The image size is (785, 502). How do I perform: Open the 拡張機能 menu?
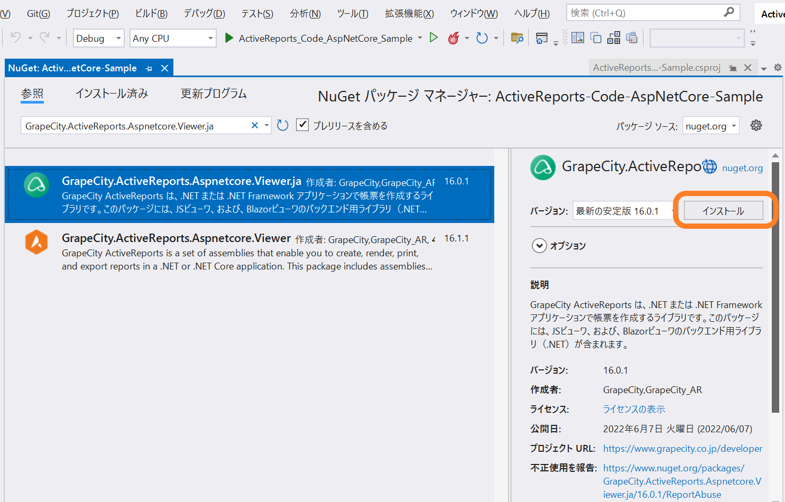410,13
